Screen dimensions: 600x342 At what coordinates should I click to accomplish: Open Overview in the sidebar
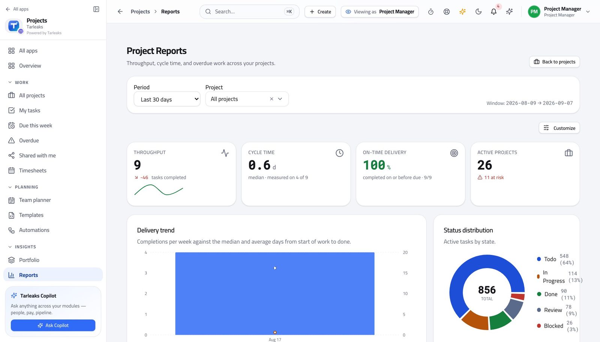[x=53, y=66]
